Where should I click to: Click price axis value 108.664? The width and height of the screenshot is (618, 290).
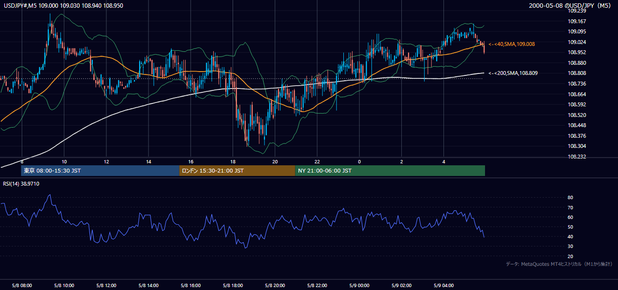576,94
